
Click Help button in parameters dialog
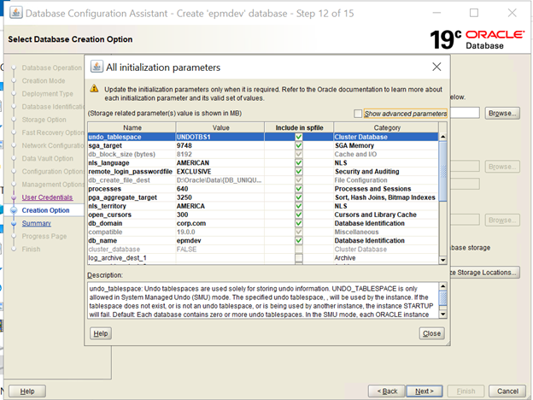tap(101, 333)
